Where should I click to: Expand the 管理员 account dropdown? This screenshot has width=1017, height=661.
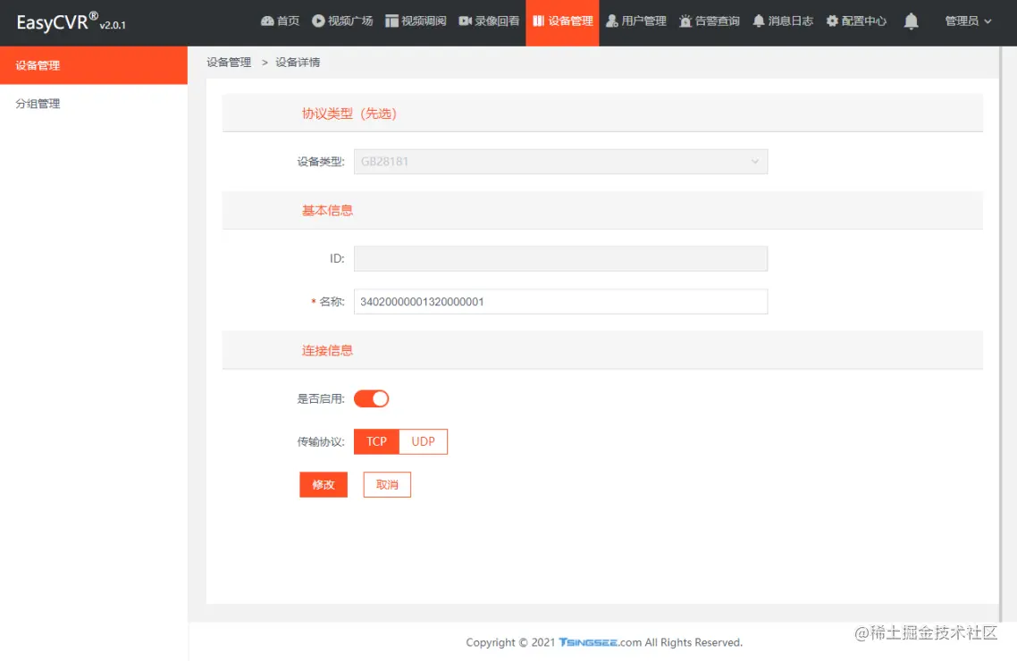(968, 21)
